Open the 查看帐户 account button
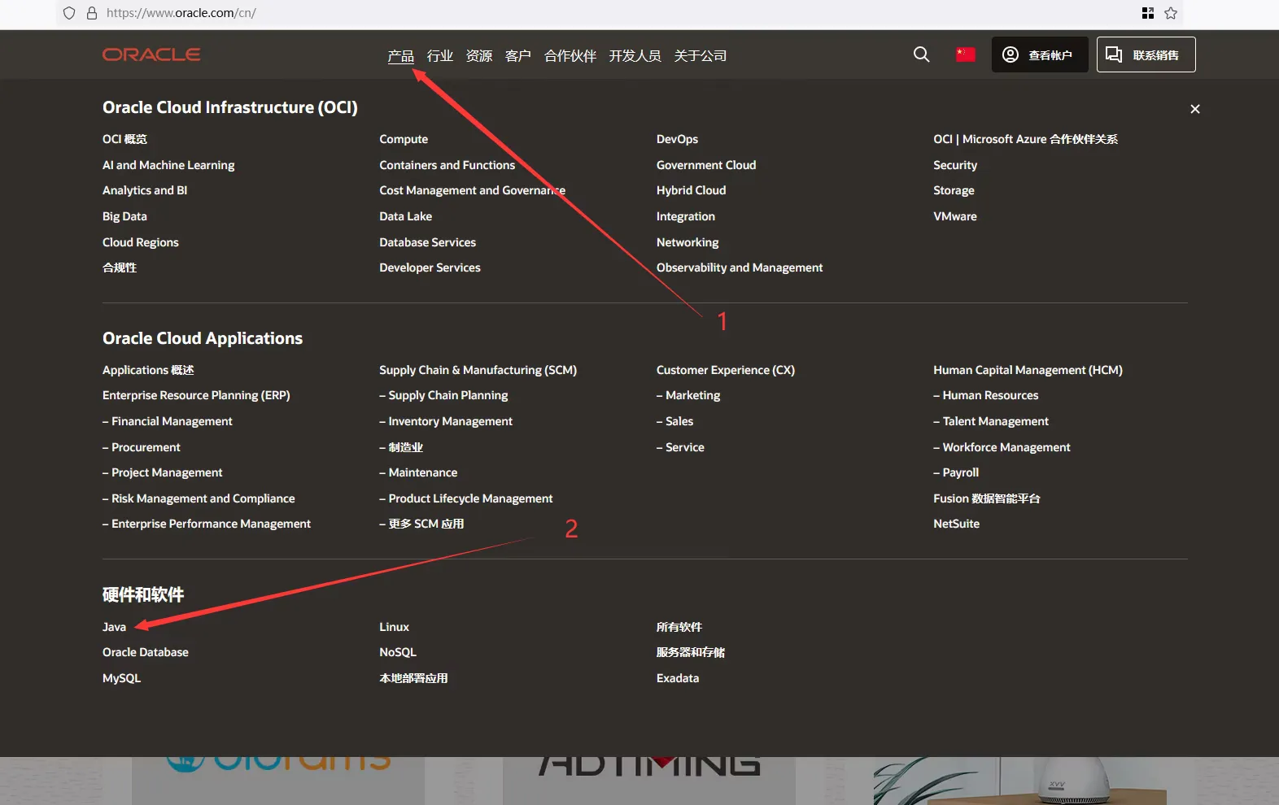1279x805 pixels. pyautogui.click(x=1039, y=54)
